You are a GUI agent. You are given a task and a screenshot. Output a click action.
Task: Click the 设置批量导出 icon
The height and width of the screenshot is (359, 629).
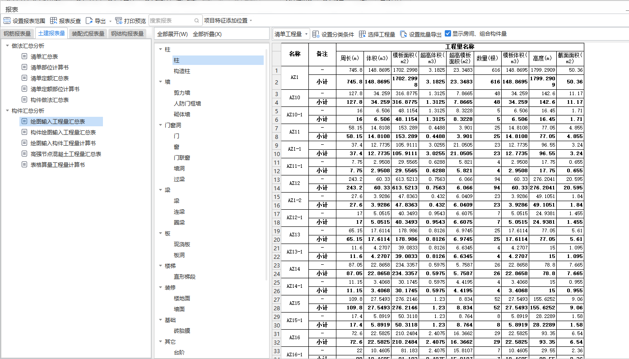click(x=403, y=34)
